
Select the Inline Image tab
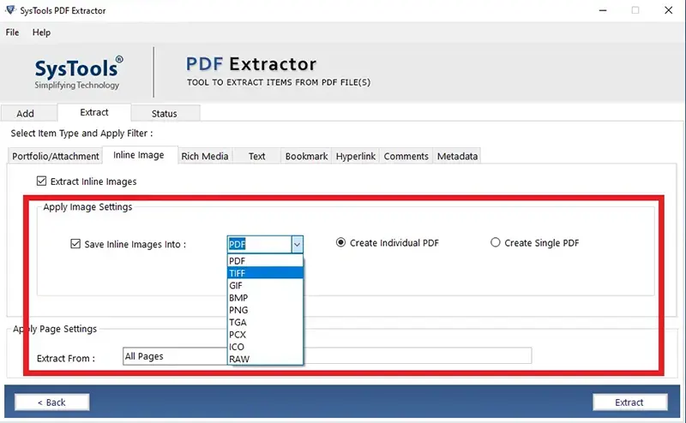[139, 155]
